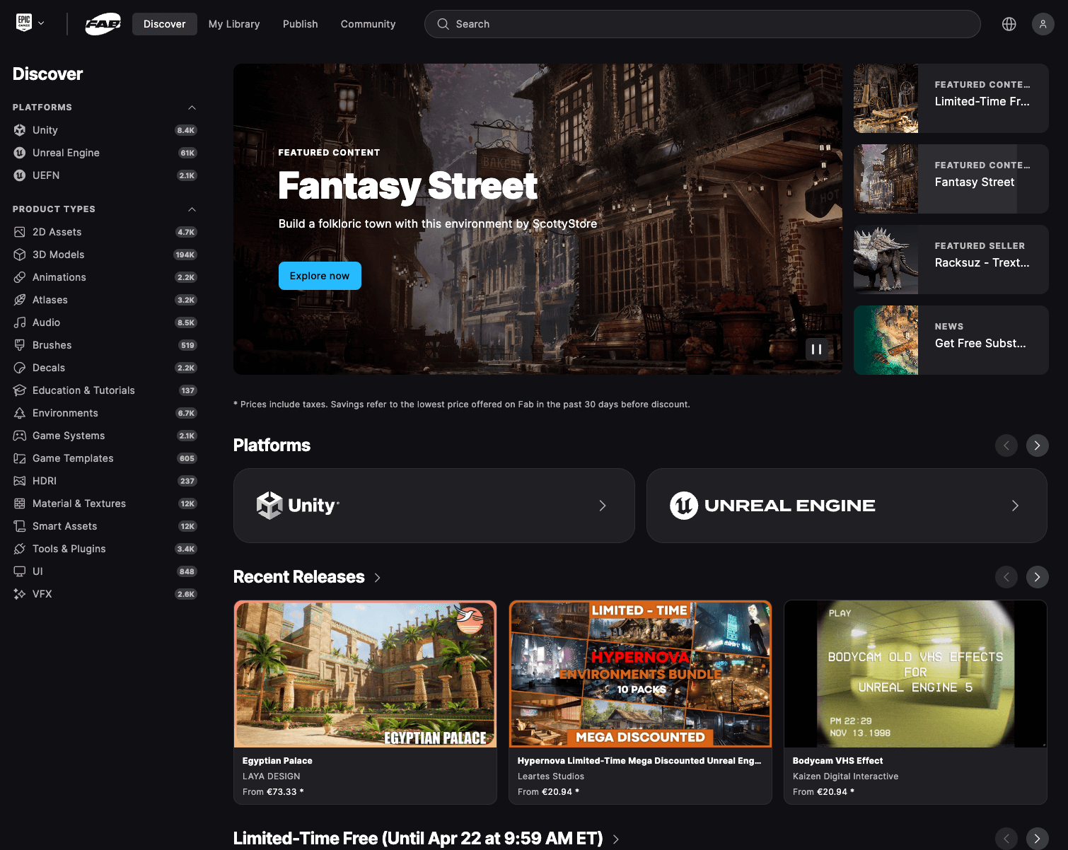Open the Limited-Time Free featured card
This screenshot has width=1068, height=850.
click(x=951, y=98)
